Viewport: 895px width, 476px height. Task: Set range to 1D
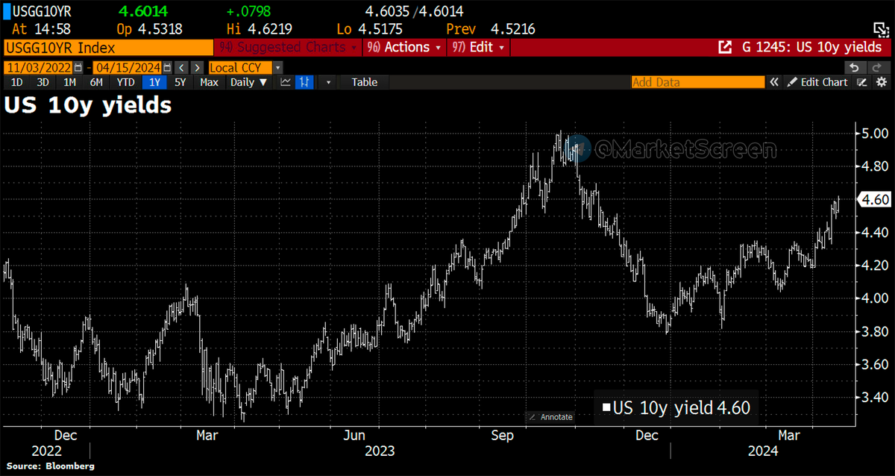point(16,82)
